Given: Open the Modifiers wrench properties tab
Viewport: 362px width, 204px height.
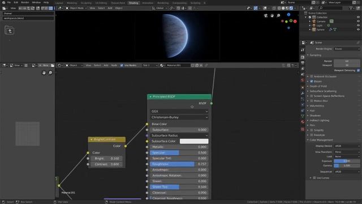Looking at the screenshot, I should coord(303,93).
